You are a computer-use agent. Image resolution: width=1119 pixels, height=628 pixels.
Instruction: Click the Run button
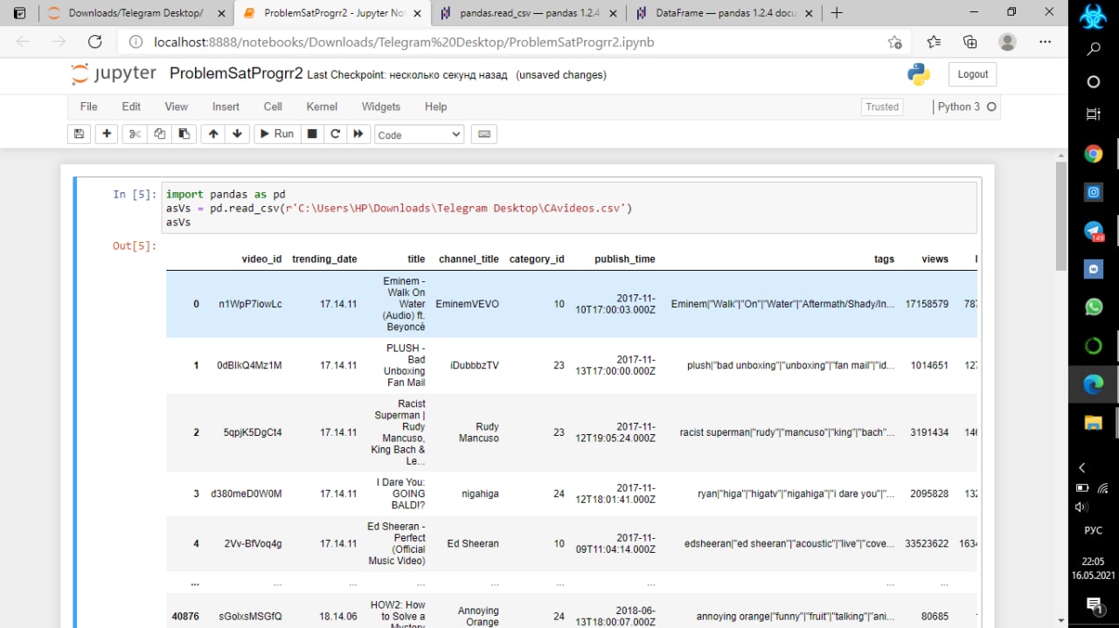click(275, 135)
